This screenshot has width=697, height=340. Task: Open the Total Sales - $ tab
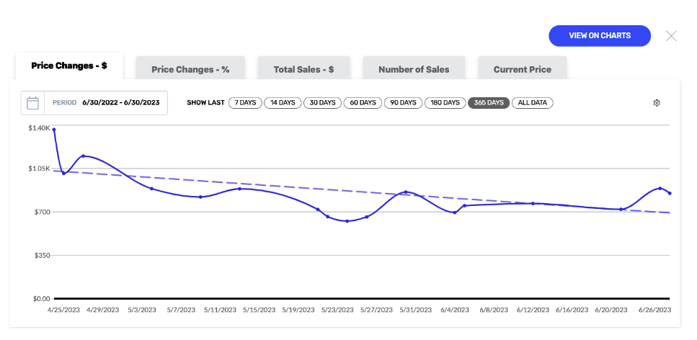(303, 69)
